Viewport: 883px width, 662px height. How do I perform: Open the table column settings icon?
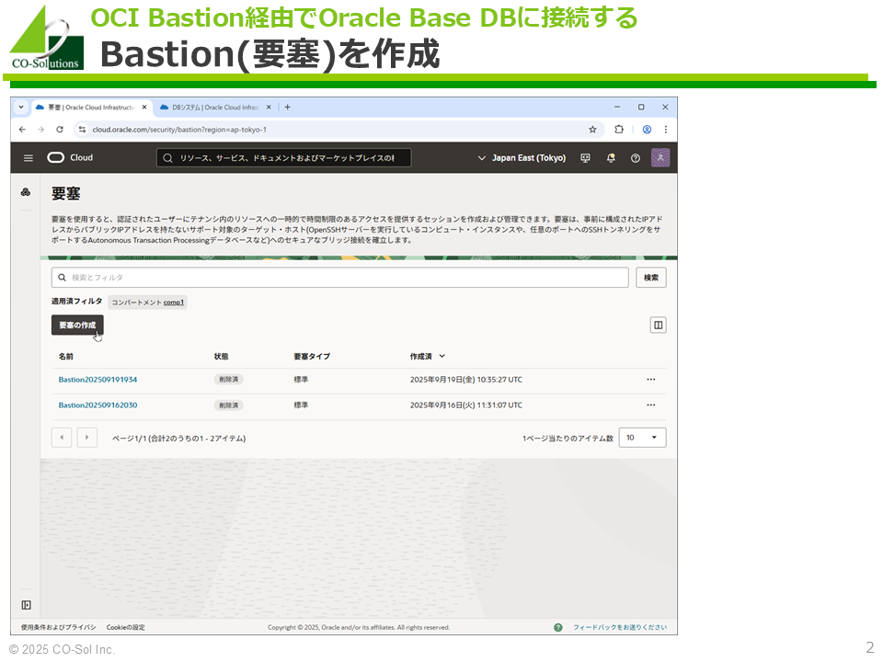[659, 325]
